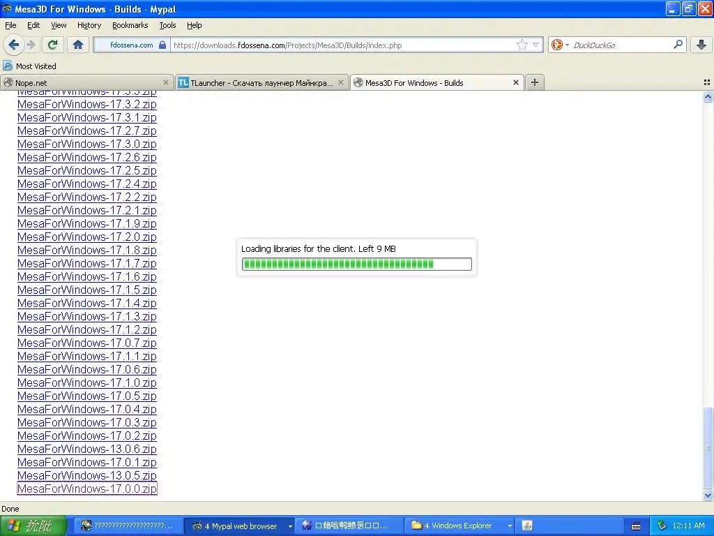Download MesaForWindows-17.1.9.zip
Image resolution: width=714 pixels, height=536 pixels.
(x=87, y=223)
